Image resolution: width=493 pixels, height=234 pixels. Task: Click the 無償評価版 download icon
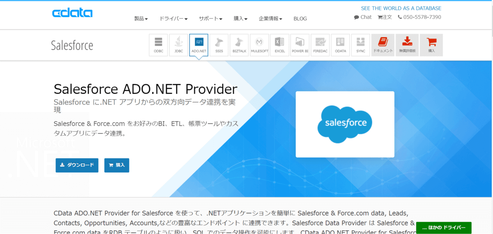point(407,45)
